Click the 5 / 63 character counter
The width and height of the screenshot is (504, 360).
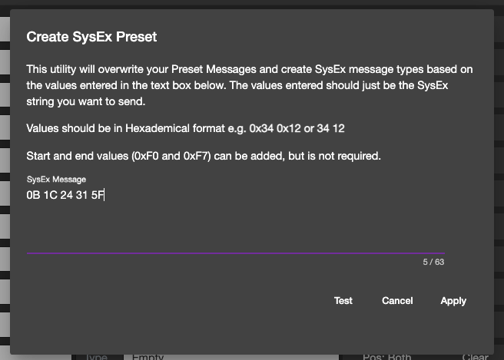[x=433, y=263]
